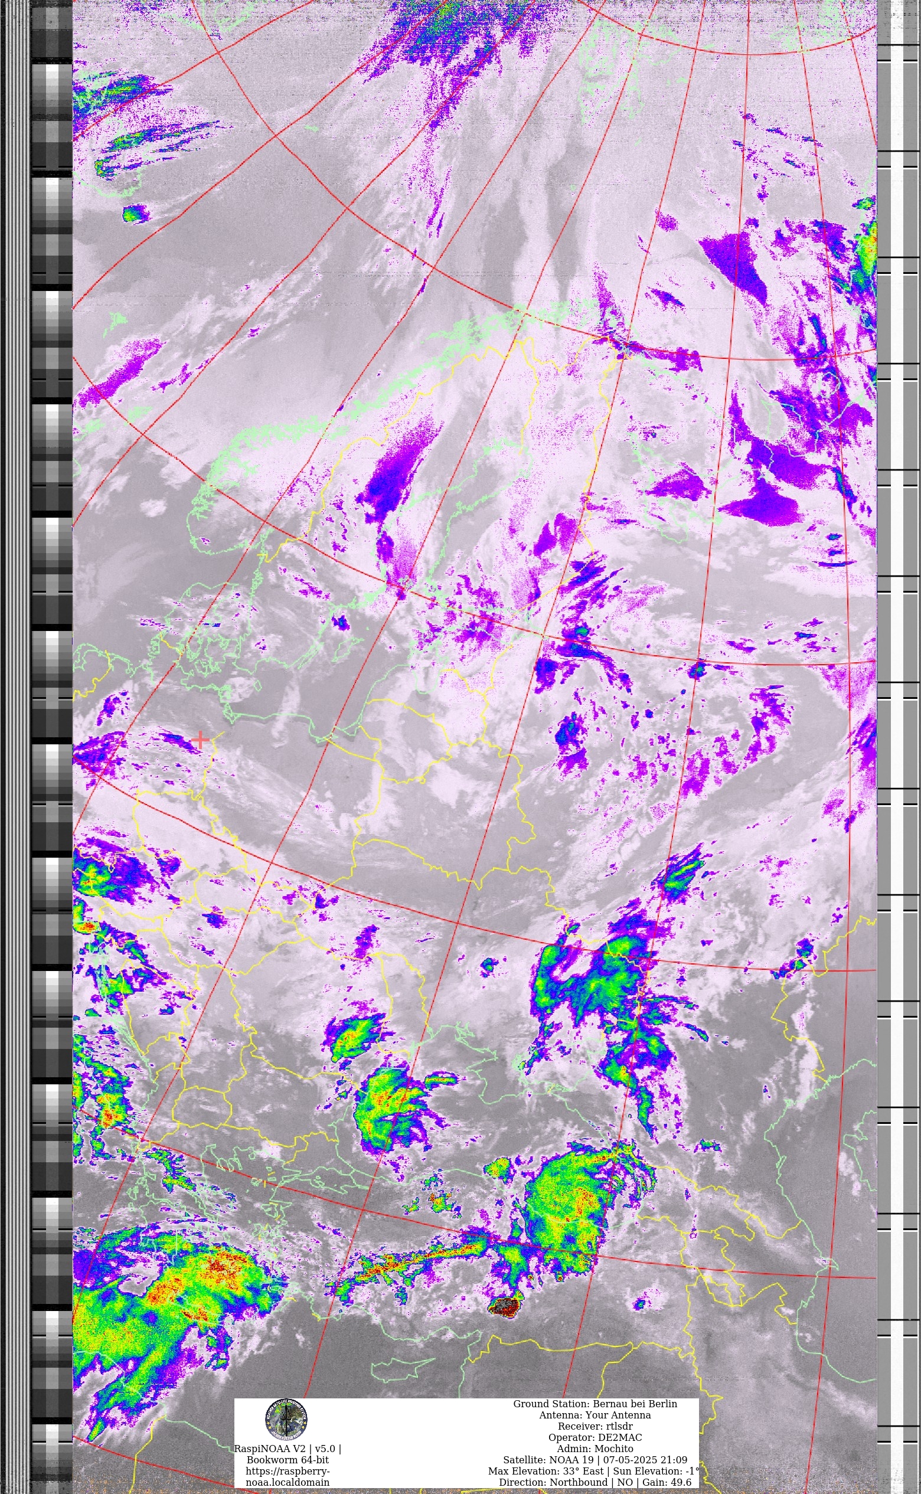Click the "Operator: DE2MAC" line

[595, 1437]
